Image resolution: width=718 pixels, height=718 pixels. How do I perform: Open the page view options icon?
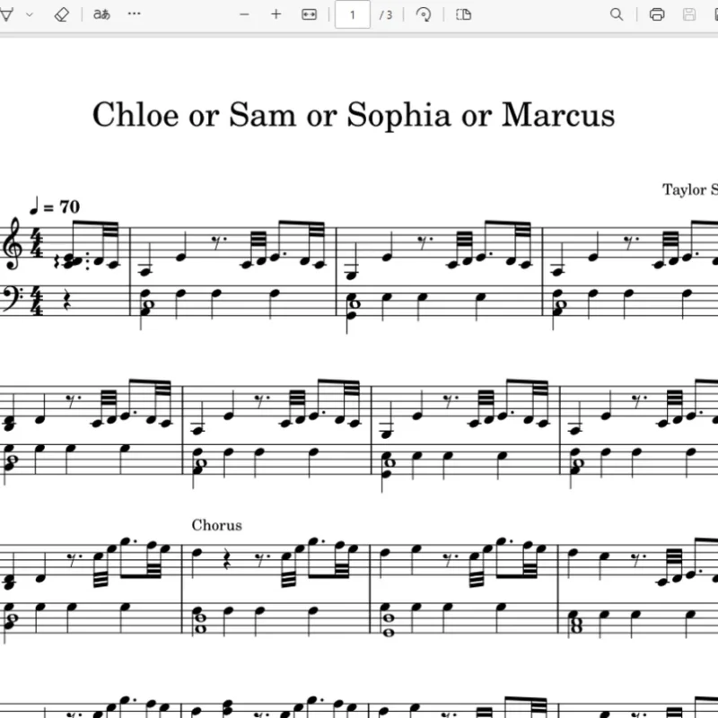tap(463, 14)
